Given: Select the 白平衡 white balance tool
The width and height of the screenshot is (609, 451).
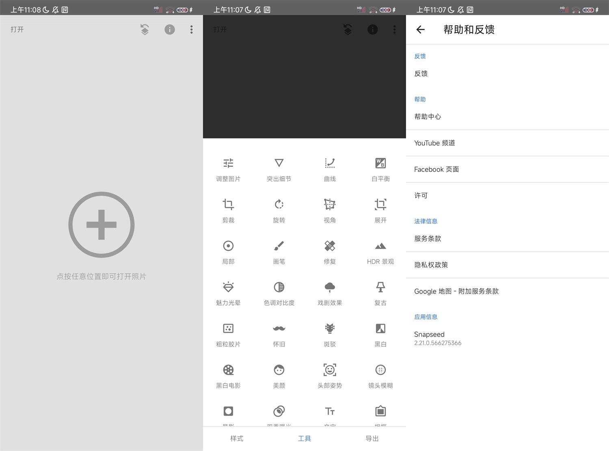Looking at the screenshot, I should point(380,168).
